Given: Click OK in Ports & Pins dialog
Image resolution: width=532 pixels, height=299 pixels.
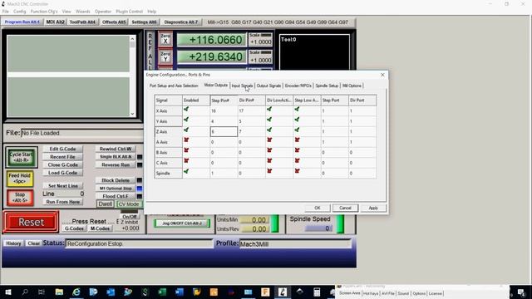Looking at the screenshot, I should (x=318, y=208).
